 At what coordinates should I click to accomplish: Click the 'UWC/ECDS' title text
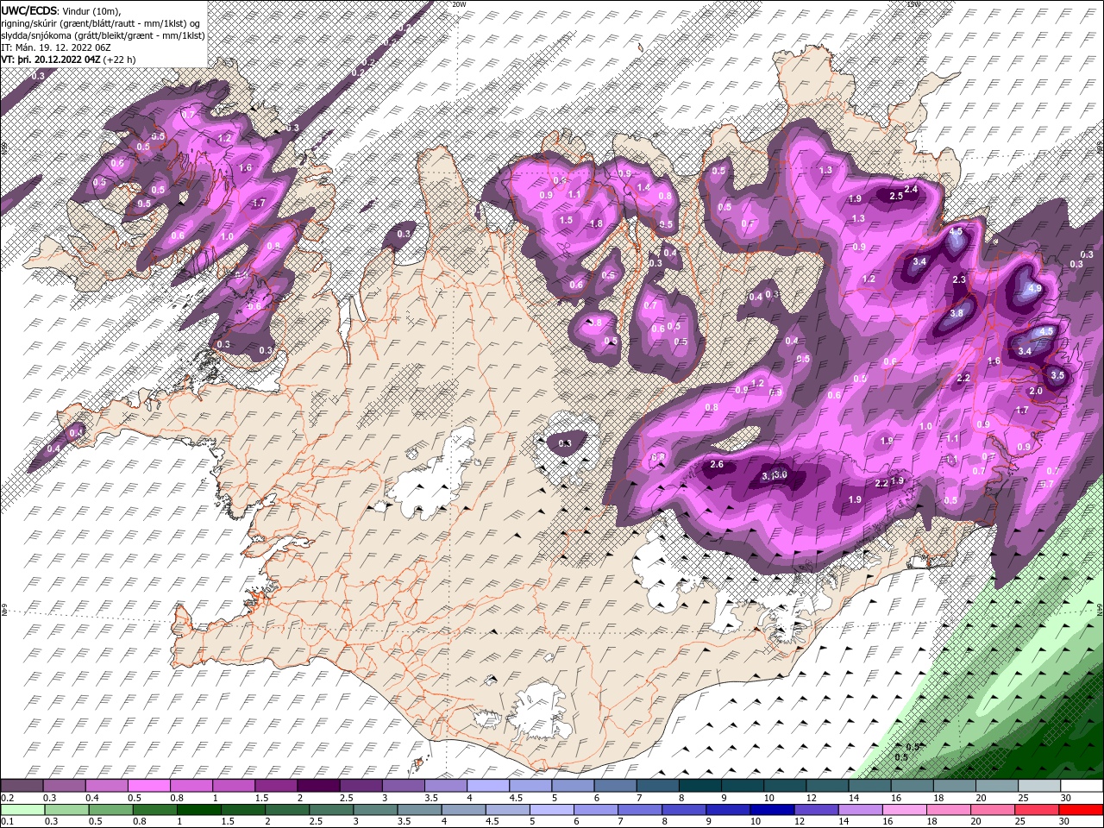click(x=29, y=10)
